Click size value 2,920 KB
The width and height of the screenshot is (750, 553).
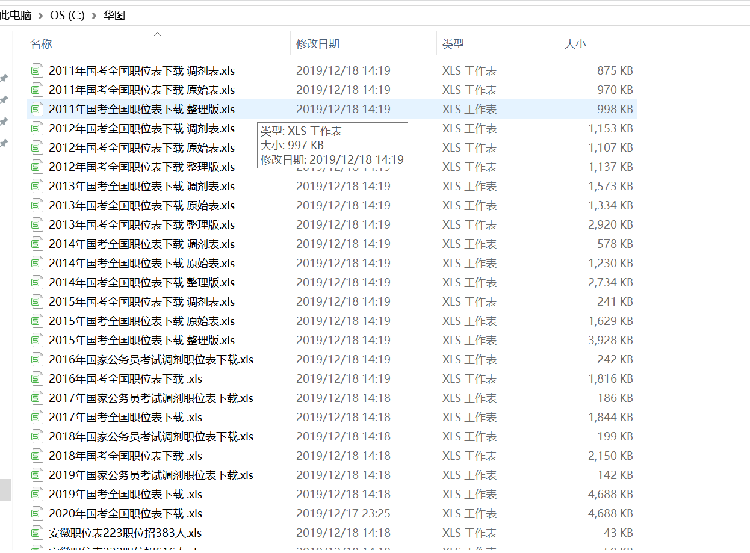(610, 224)
